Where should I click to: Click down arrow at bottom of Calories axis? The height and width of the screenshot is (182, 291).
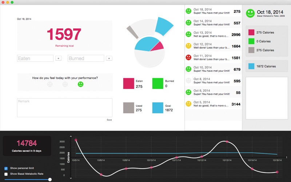point(71,178)
